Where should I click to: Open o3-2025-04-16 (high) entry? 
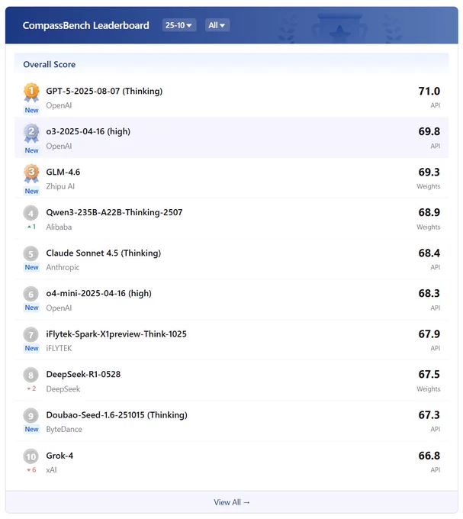[x=88, y=132]
